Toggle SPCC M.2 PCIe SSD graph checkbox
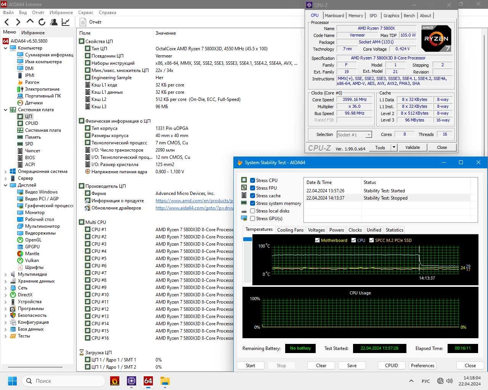 [371, 240]
